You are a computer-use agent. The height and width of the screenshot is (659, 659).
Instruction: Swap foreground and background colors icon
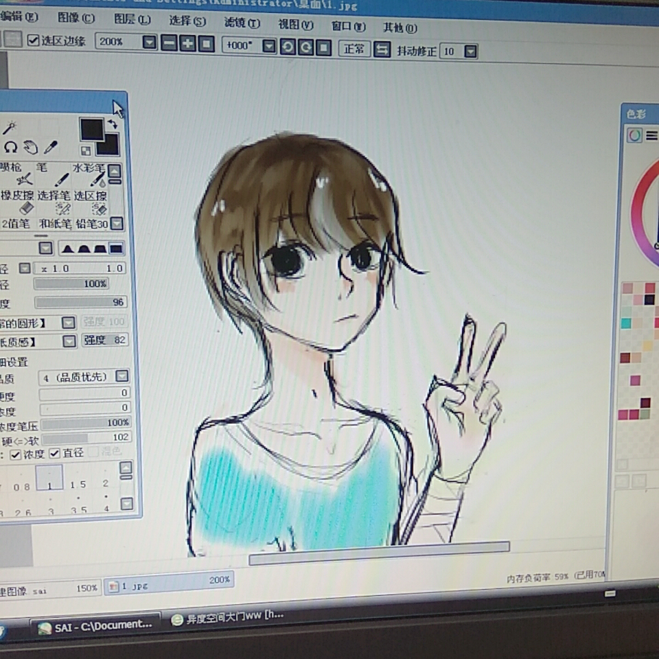click(x=113, y=124)
